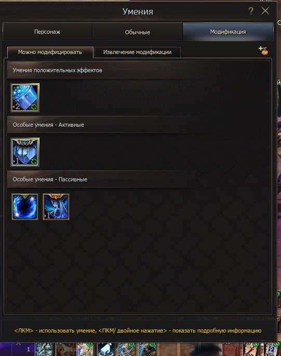Click the blue potion buff skill icon
The image size is (281, 356).
25,97
